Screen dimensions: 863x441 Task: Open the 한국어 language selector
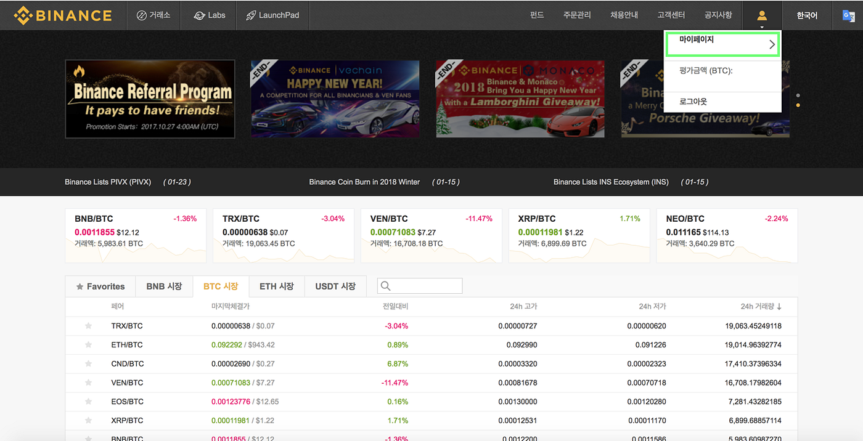point(807,15)
